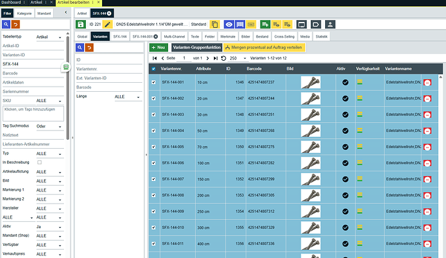Save article with green floppy disk icon
446x258 pixels.
click(81, 25)
